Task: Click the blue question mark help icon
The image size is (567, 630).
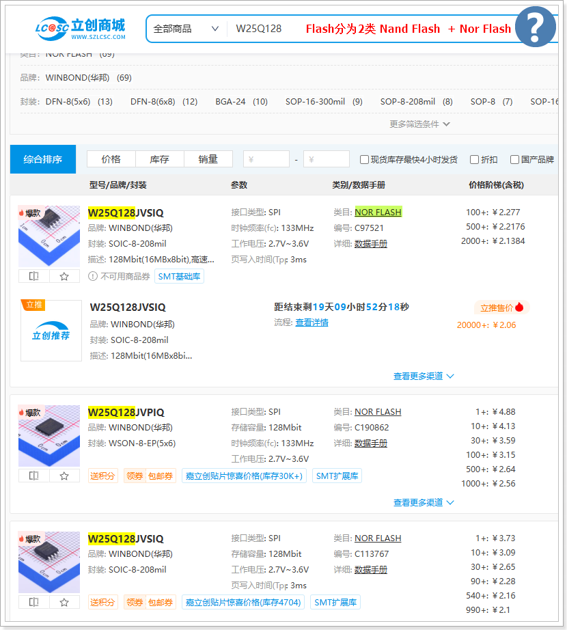Action: (536, 27)
